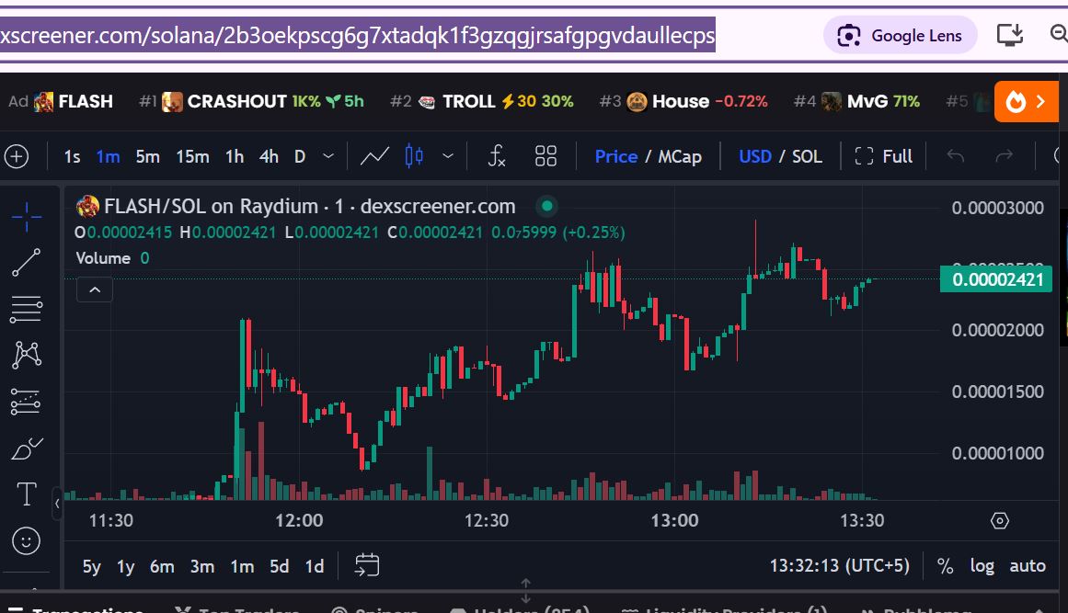Open trending #3 House token
Viewport: 1068px width, 613px height.
point(683,101)
